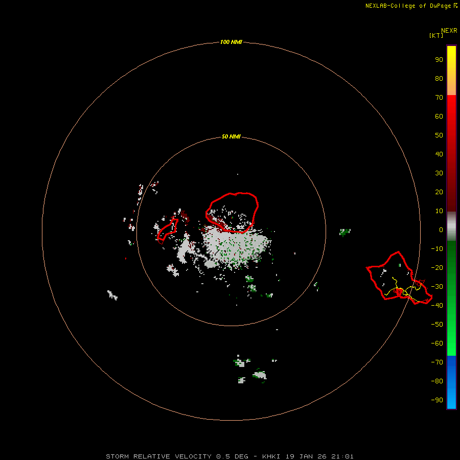Click the 70 value on the velocity scale
Screen dimensions: 460x460
pos(439,98)
